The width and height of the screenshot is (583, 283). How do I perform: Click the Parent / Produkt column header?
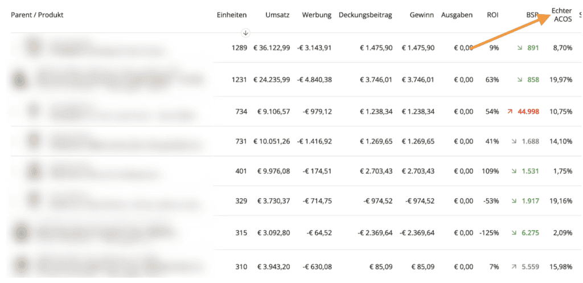[37, 15]
